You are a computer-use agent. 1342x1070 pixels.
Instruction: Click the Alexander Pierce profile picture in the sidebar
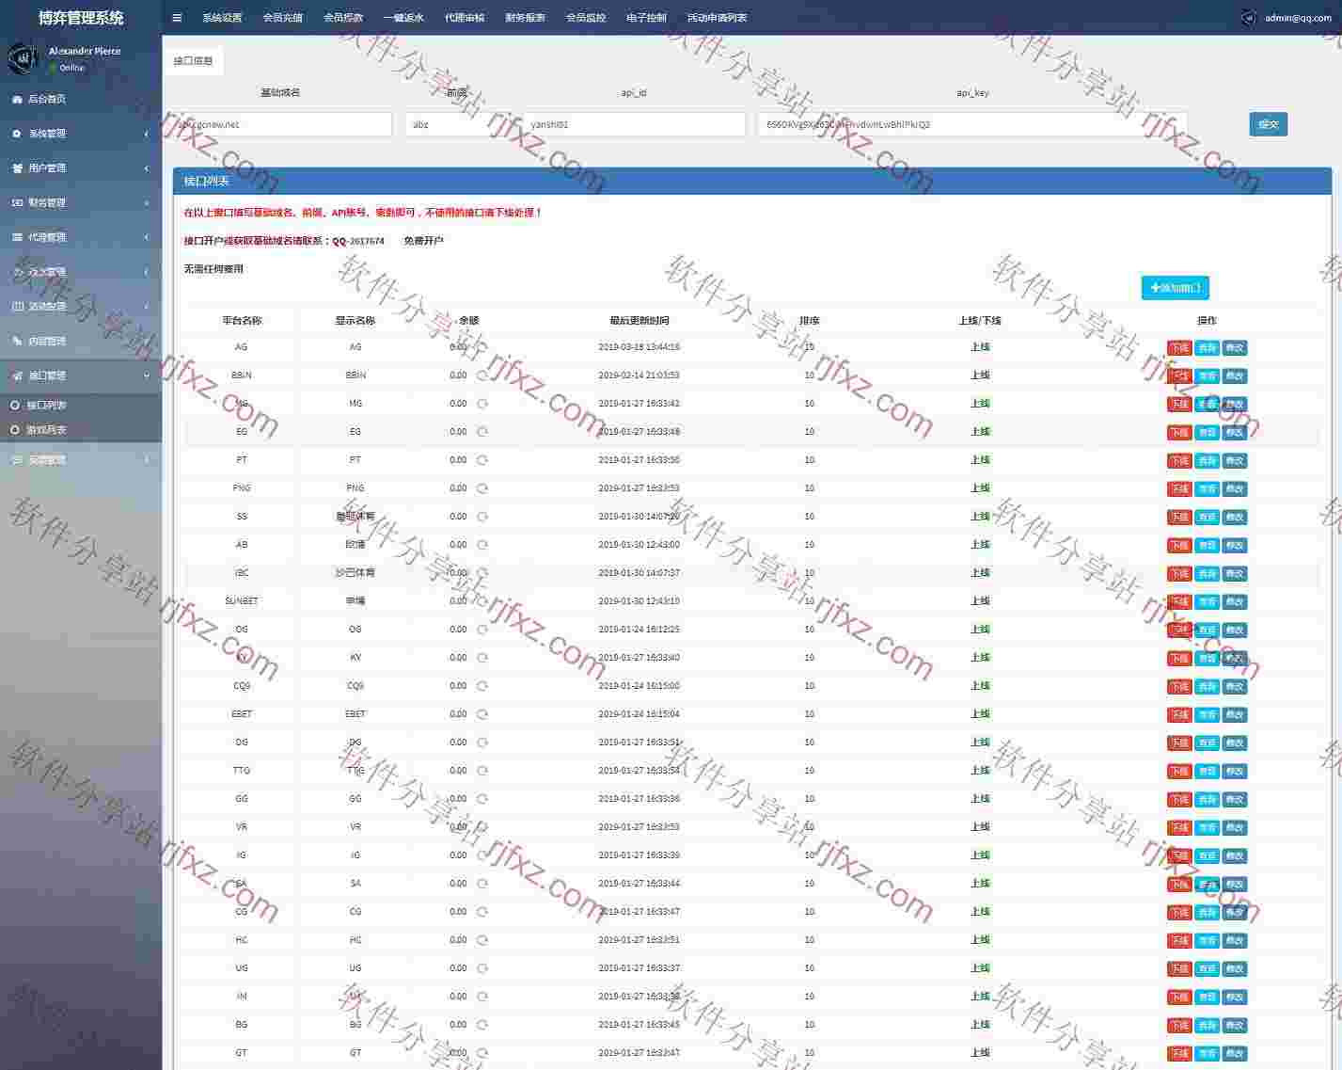click(23, 58)
